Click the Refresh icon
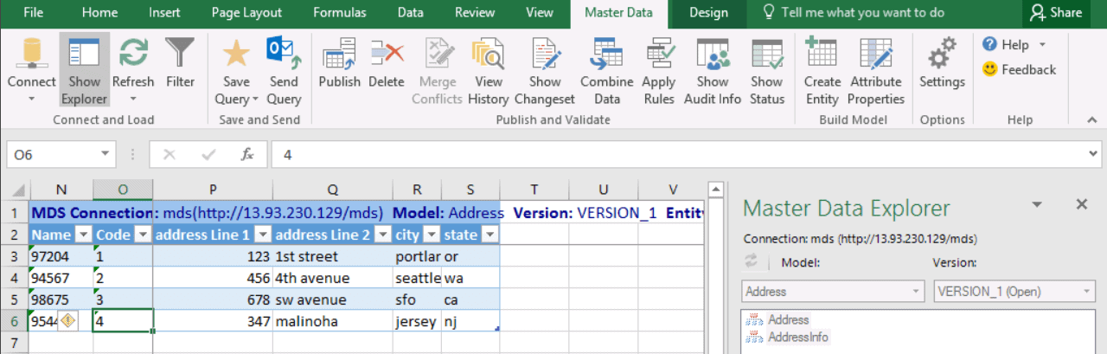Image resolution: width=1107 pixels, height=354 pixels. 133,54
